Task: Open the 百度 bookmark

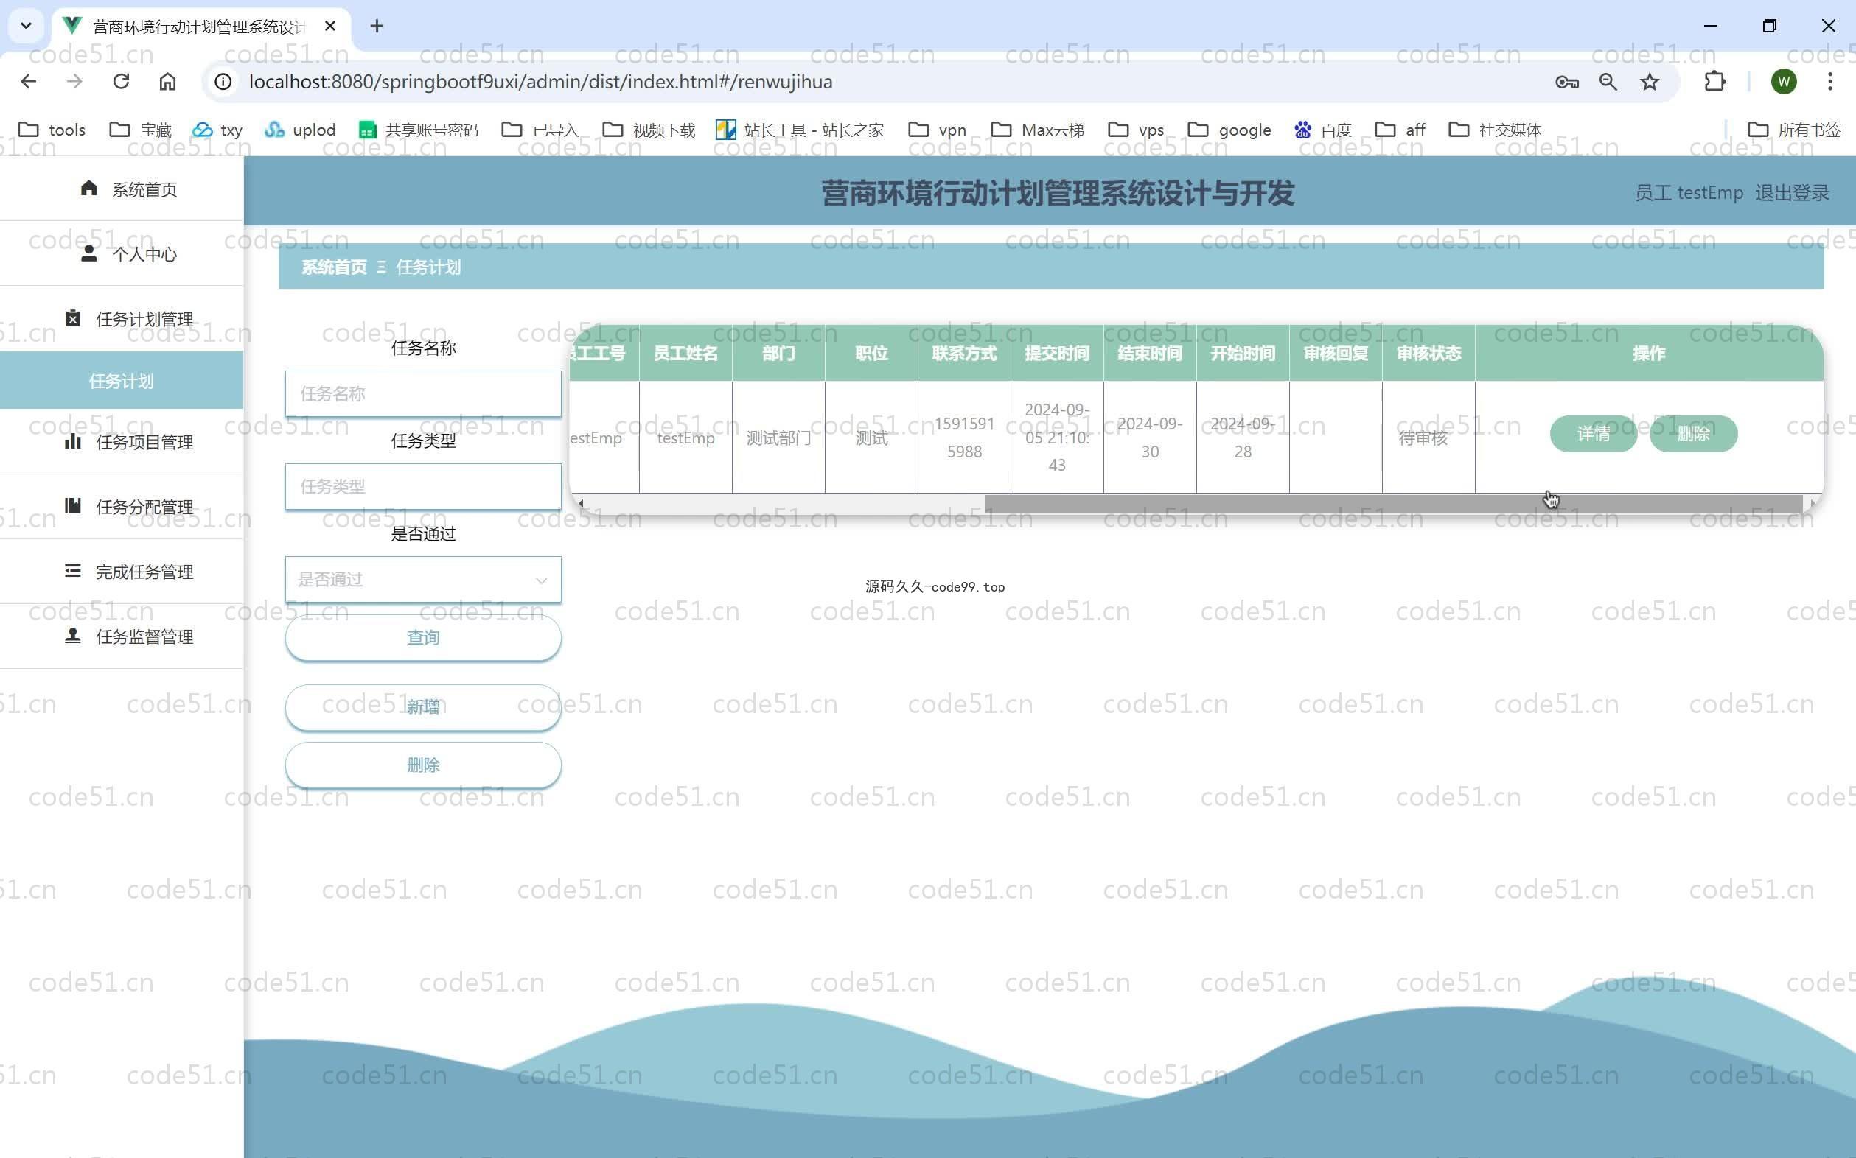Action: [1323, 130]
